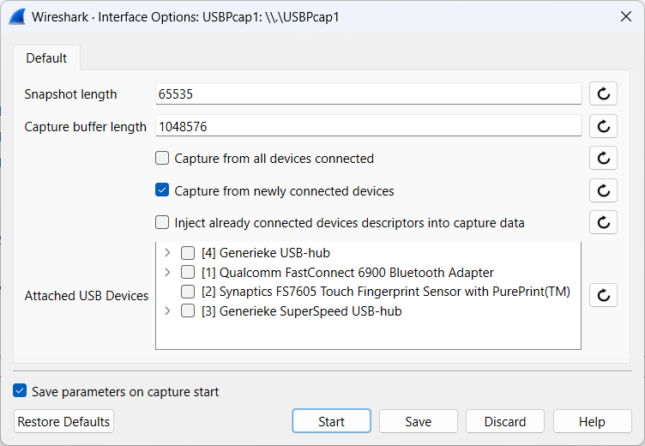
Task: Expand the Generieke SuperSpeed USB-hub node
Action: (x=166, y=311)
